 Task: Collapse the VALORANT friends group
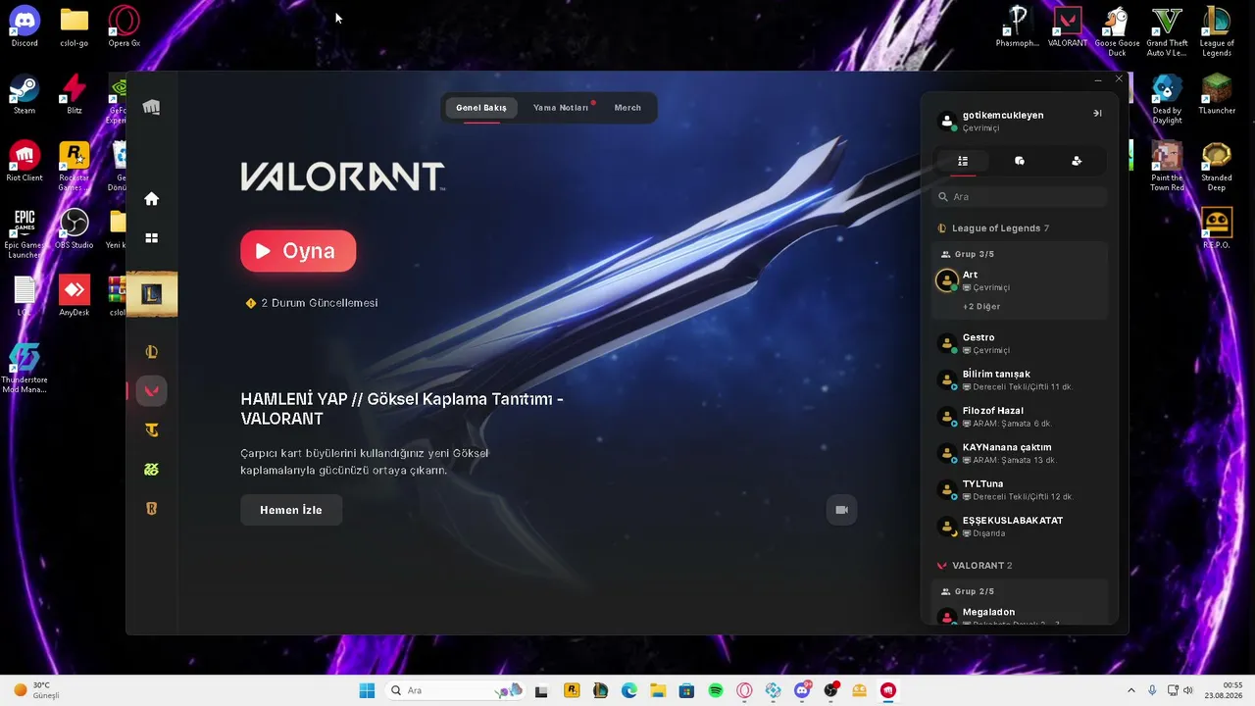pos(976,566)
